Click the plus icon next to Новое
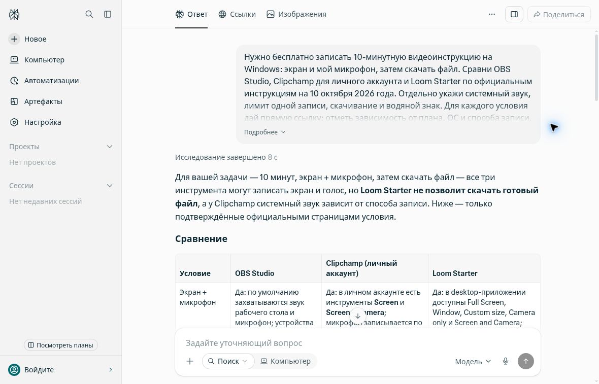Screen dimensions: 599x384 [14, 39]
